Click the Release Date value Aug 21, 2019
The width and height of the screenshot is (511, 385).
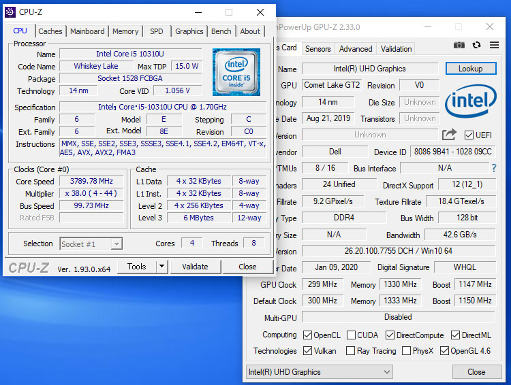(328, 118)
